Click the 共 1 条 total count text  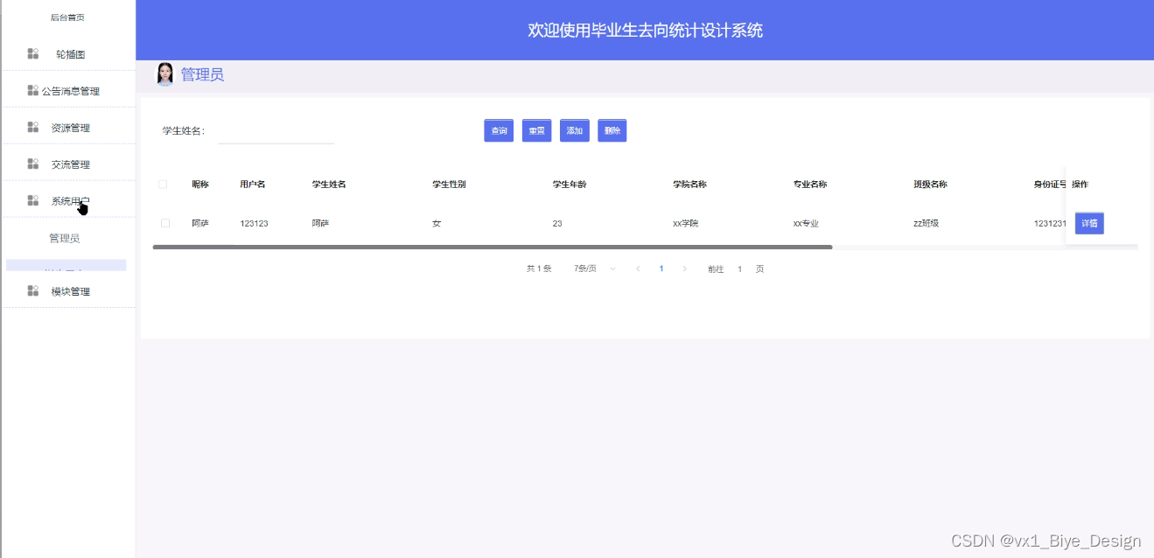(x=539, y=269)
